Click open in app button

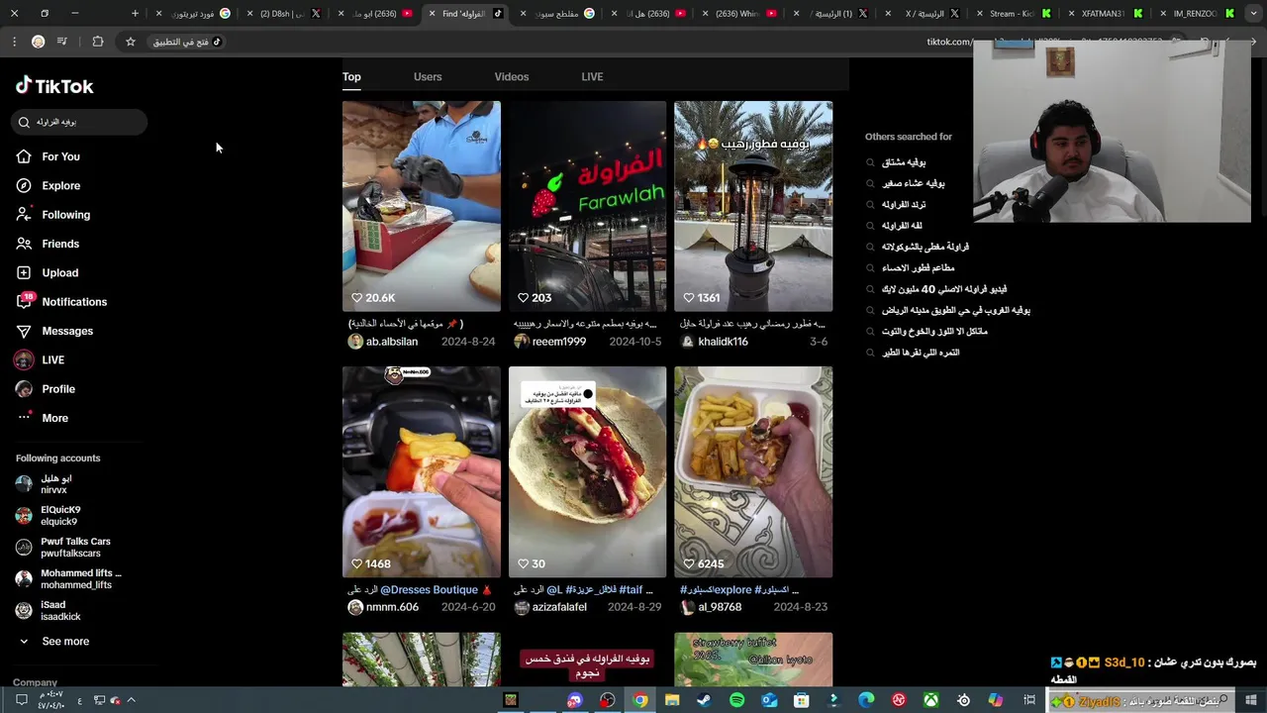click(x=188, y=42)
